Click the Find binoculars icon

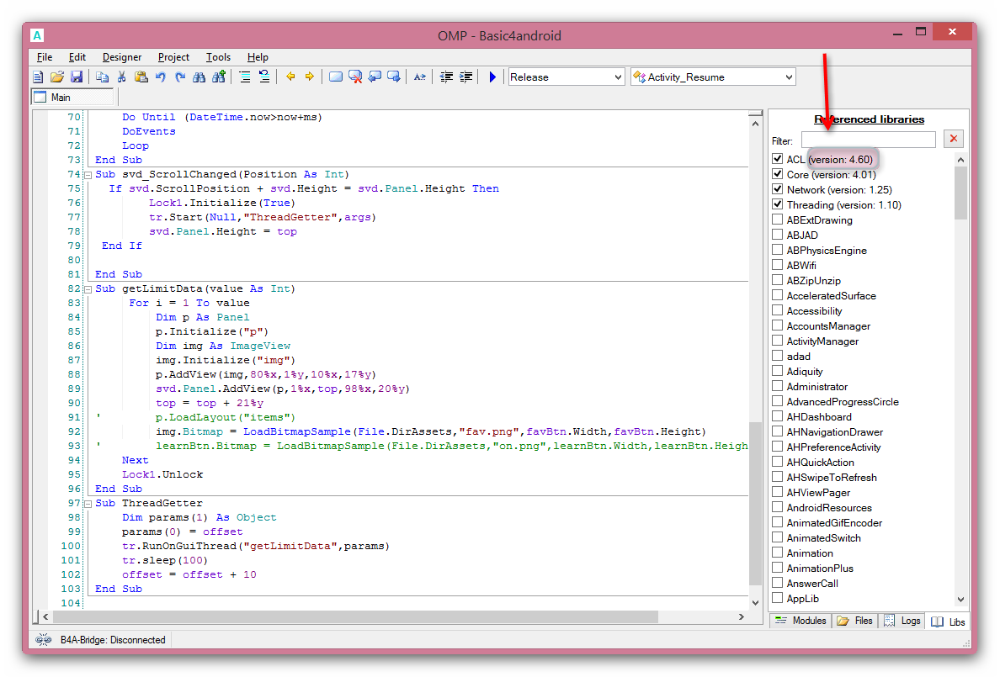tap(199, 77)
